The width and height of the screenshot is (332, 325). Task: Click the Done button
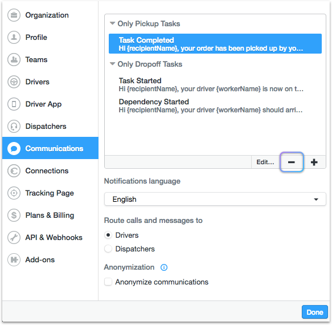click(x=315, y=312)
